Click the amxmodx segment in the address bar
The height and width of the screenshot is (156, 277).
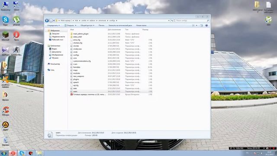click(x=102, y=21)
